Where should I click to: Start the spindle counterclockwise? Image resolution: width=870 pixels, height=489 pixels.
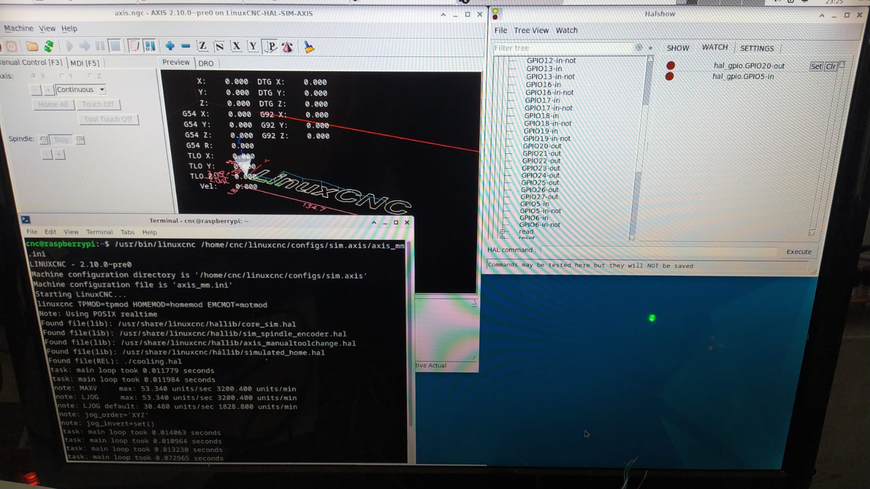44,140
